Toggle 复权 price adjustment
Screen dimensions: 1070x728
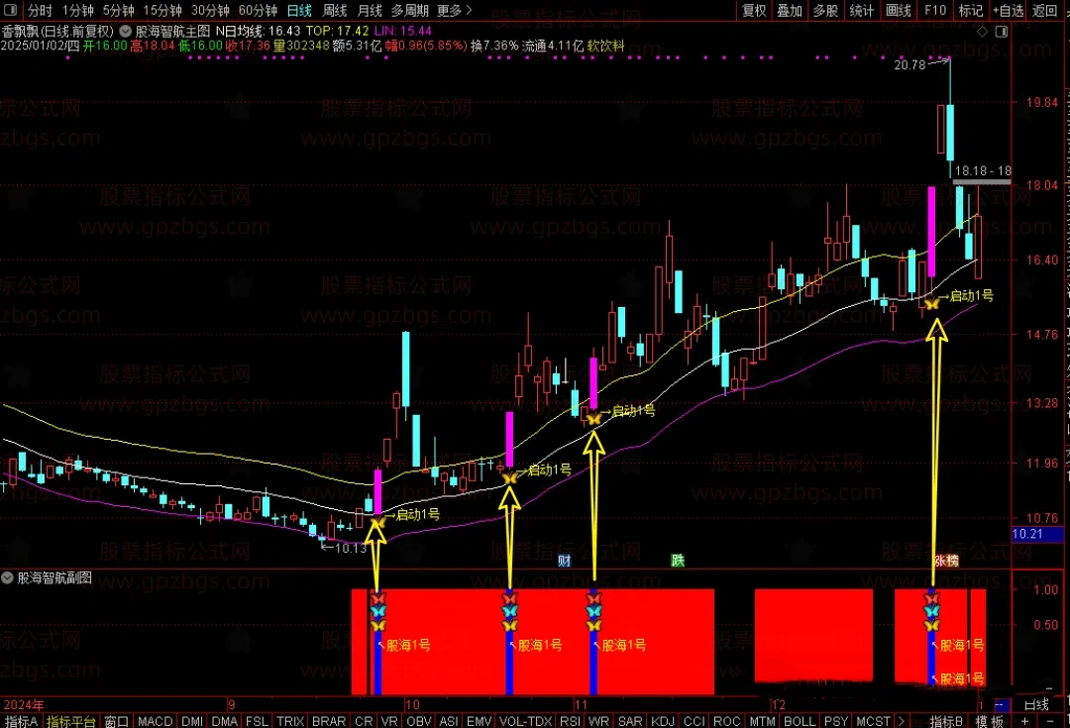(754, 11)
